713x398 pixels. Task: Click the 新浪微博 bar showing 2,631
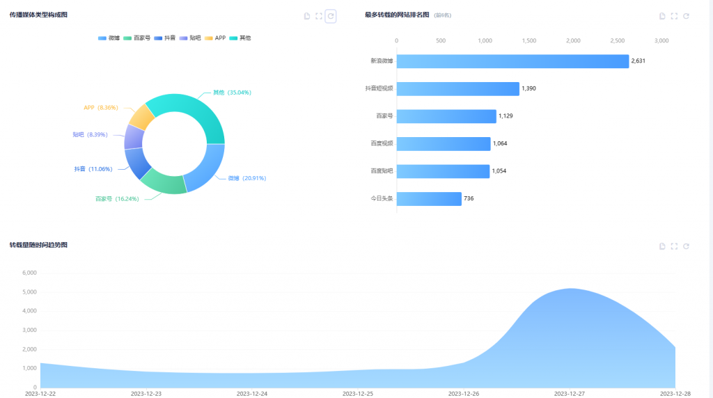512,61
